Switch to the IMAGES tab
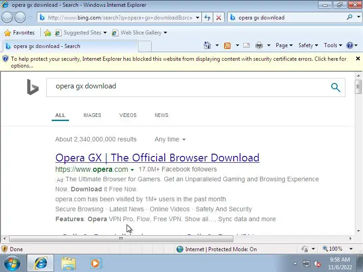This screenshot has height=272, width=363. [x=92, y=115]
